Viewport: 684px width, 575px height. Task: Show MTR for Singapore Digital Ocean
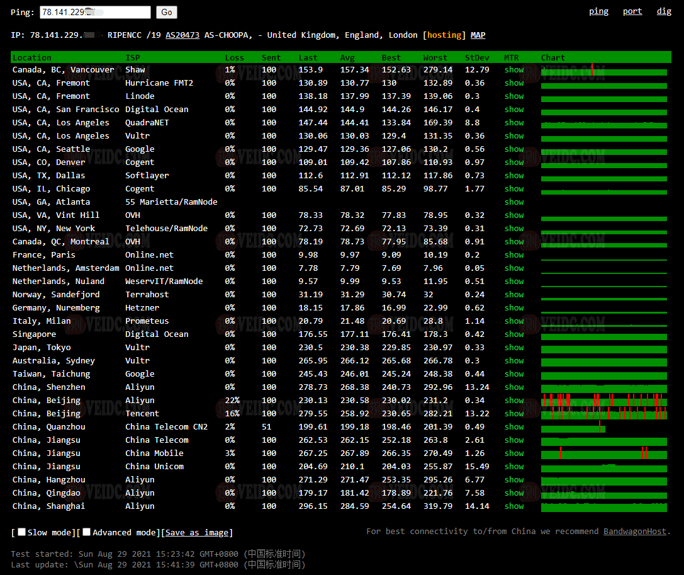click(513, 334)
